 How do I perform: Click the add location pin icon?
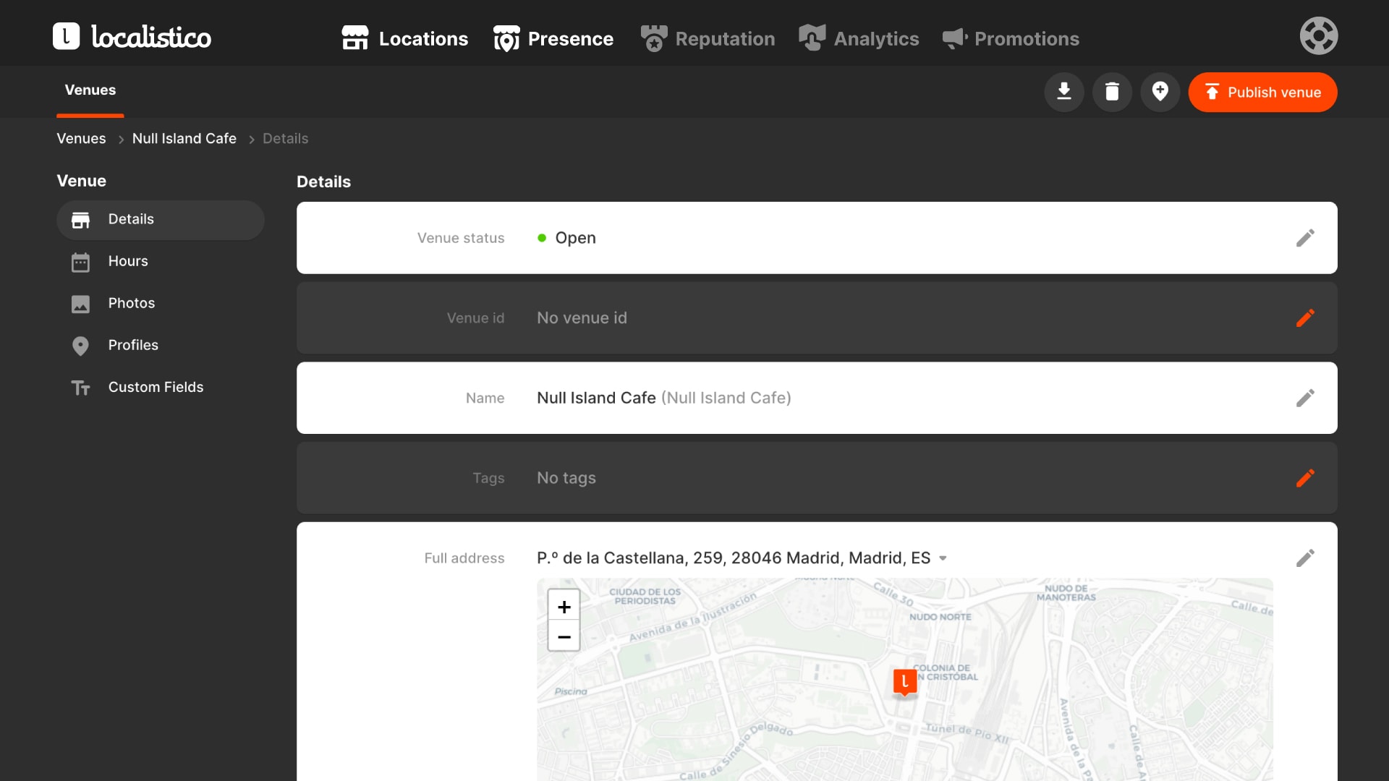(1160, 92)
